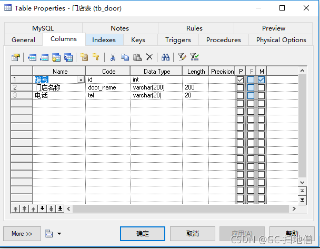The image size is (320, 249).
Task: Check Primary for tel row
Action: tap(240, 95)
